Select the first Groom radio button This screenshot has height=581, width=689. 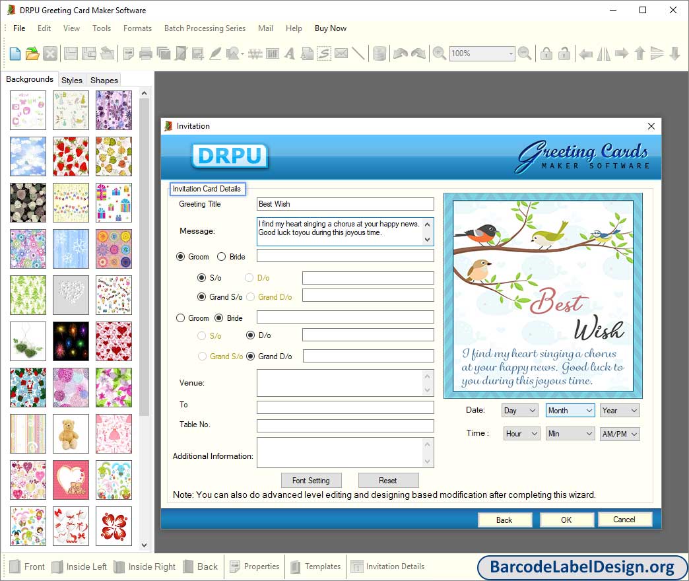[x=181, y=257]
